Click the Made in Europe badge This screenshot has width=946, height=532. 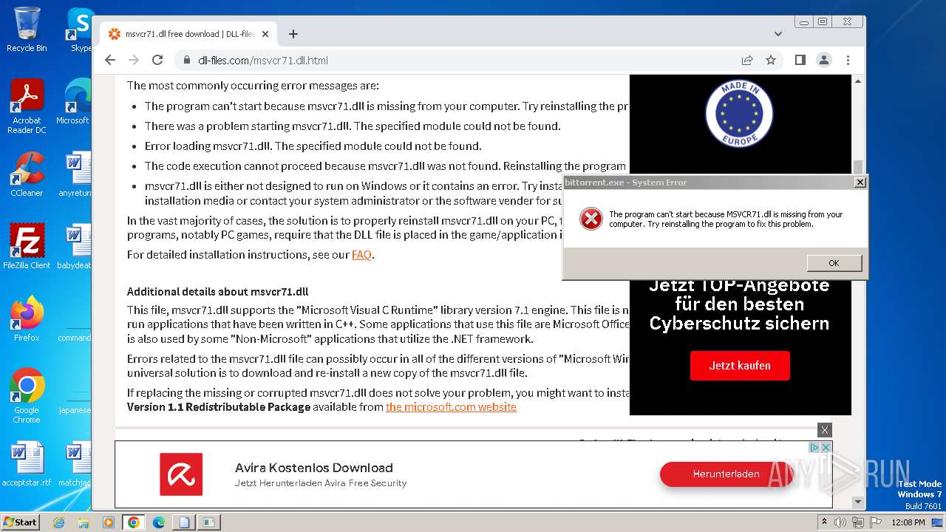click(x=738, y=115)
